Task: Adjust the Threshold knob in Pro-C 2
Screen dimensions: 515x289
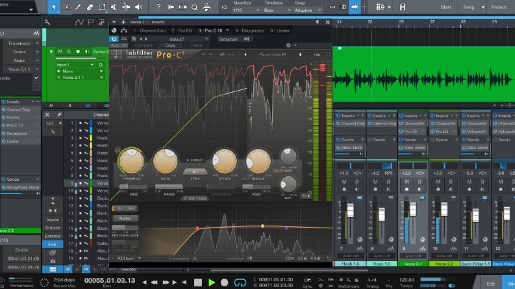Action: click(x=131, y=161)
